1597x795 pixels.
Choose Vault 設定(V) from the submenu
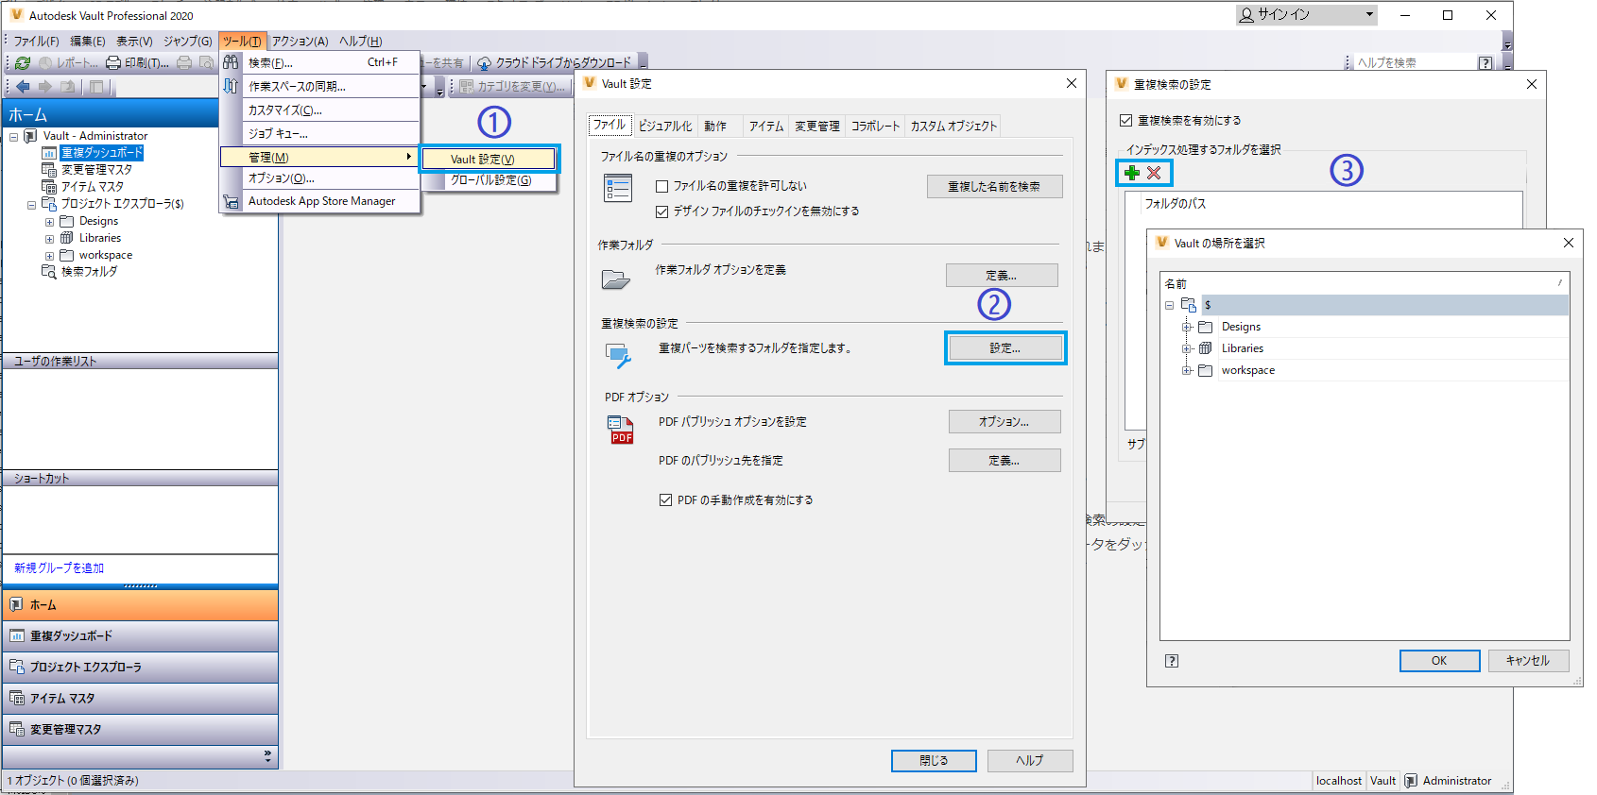pos(489,160)
